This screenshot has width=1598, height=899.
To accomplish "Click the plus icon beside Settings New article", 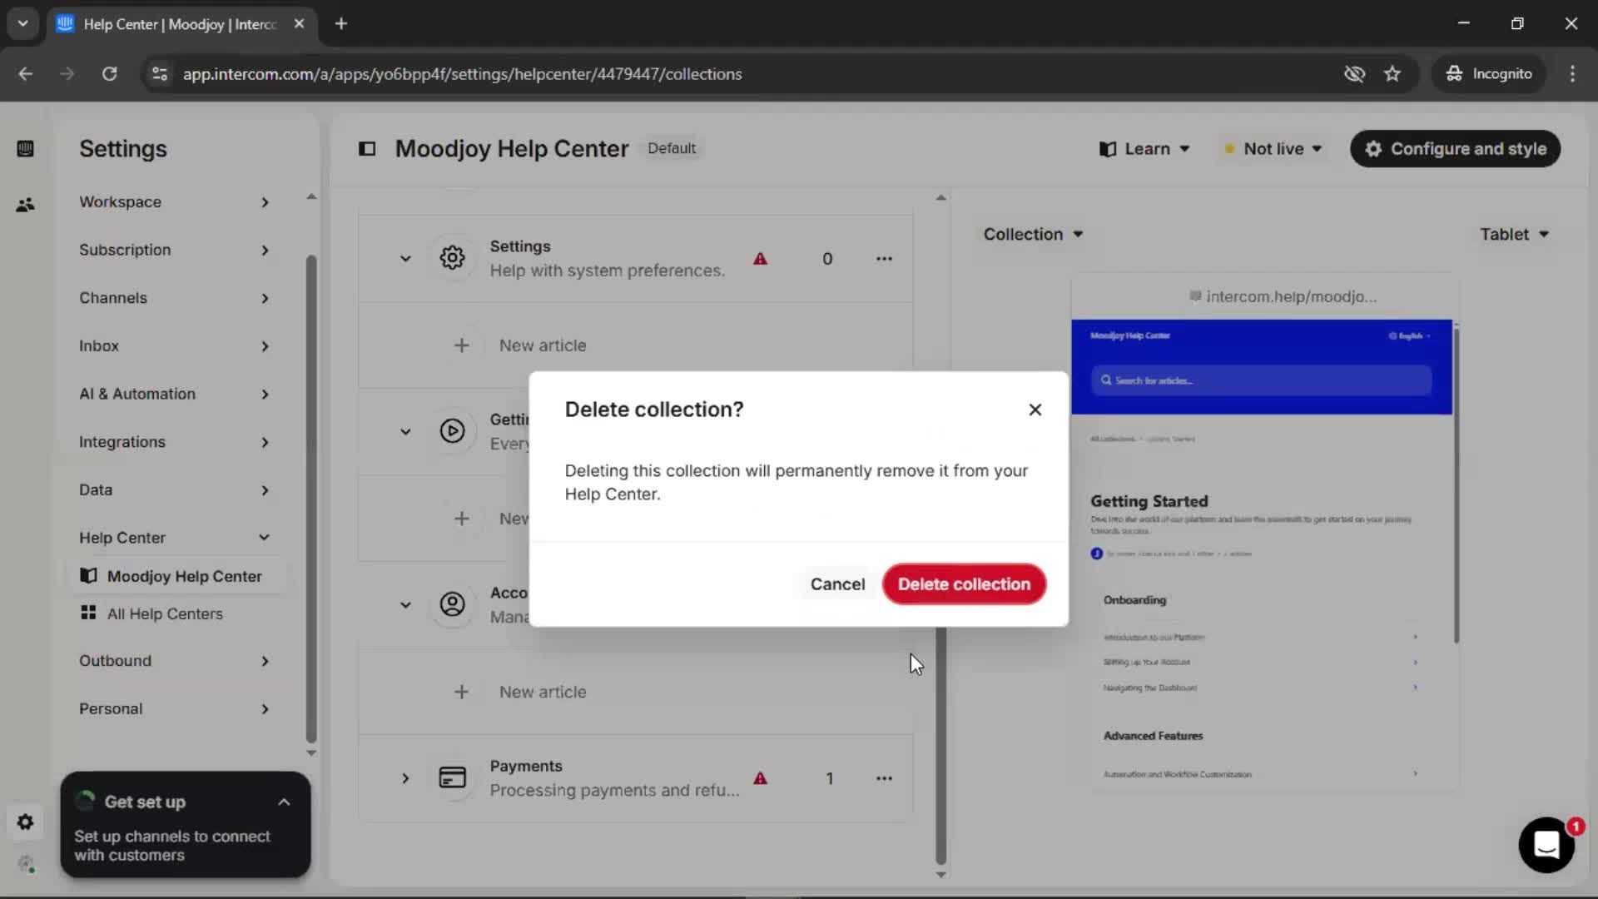I will point(461,345).
